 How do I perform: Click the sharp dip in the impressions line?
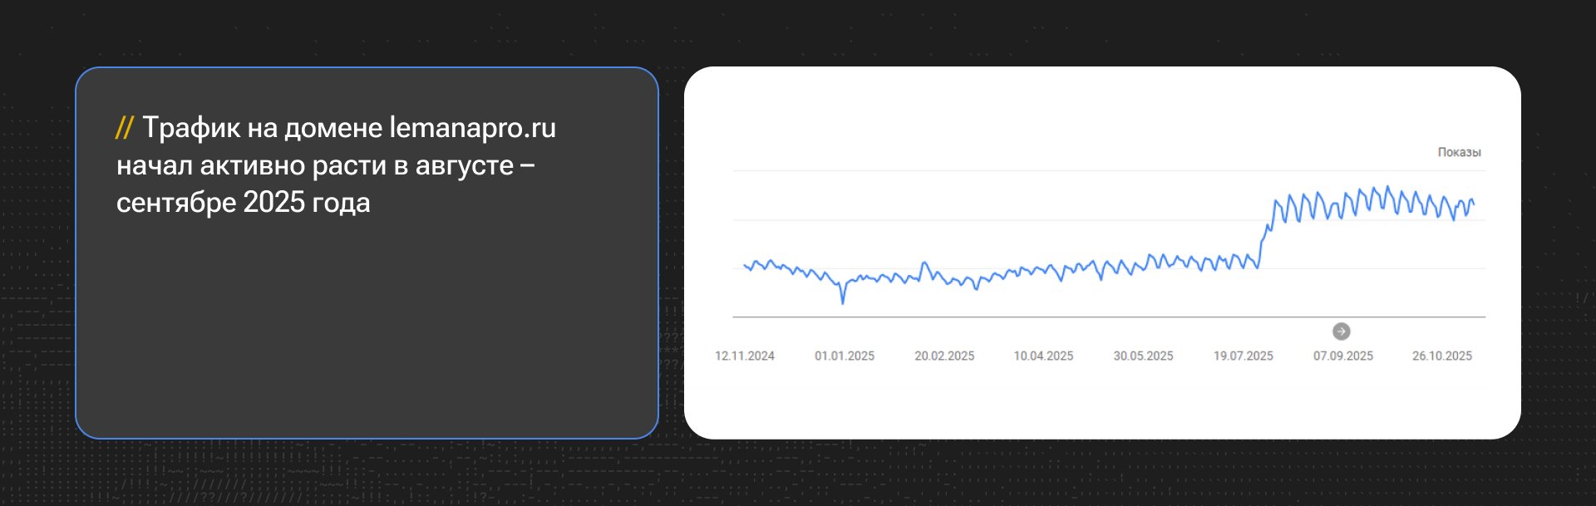842,301
